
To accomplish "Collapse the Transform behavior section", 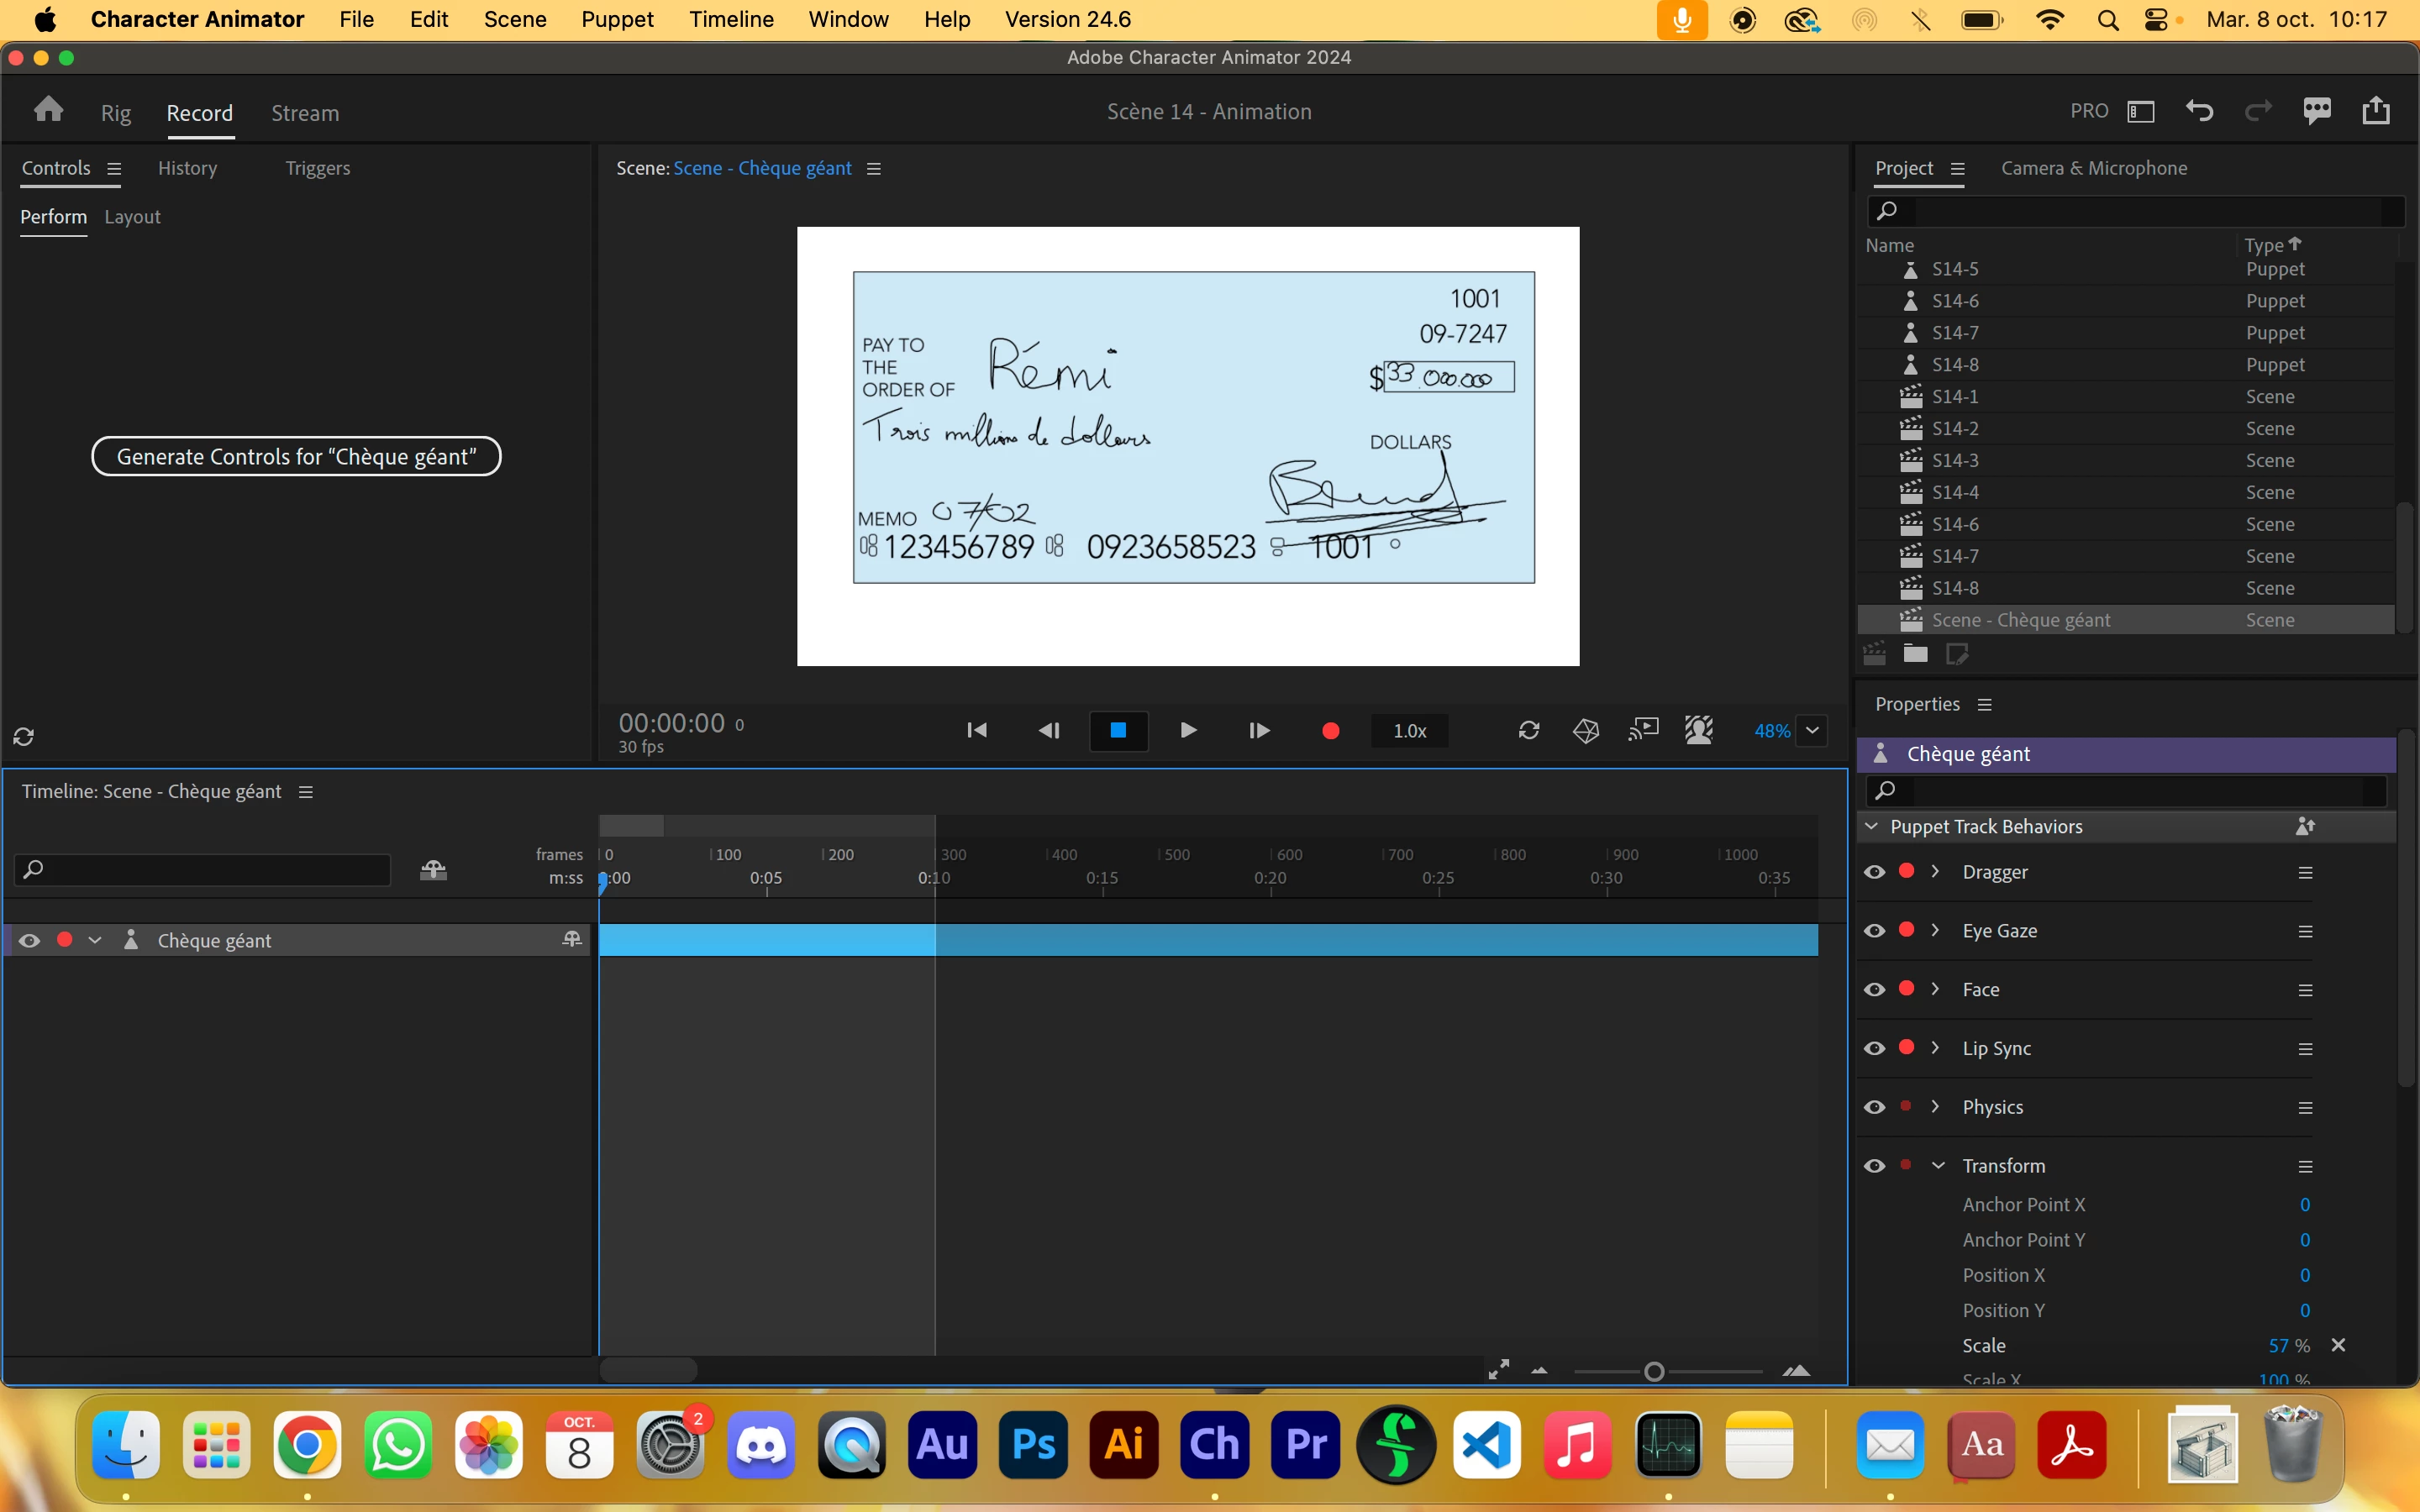I will (x=1938, y=1166).
